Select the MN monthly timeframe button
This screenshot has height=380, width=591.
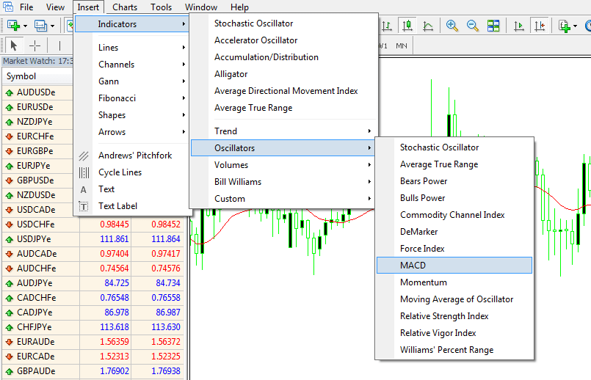(402, 46)
